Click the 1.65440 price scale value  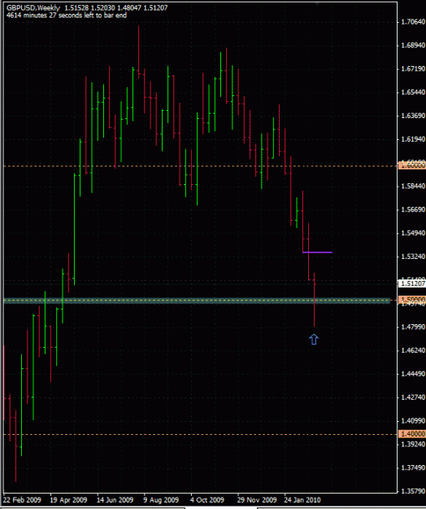413,93
